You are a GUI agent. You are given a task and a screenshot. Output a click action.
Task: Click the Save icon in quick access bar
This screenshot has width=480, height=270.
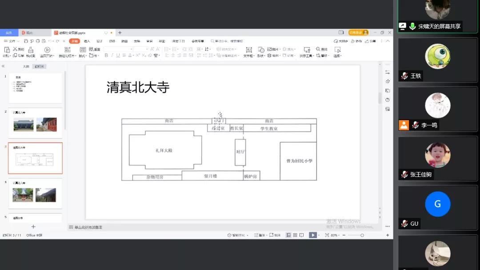coord(25,41)
